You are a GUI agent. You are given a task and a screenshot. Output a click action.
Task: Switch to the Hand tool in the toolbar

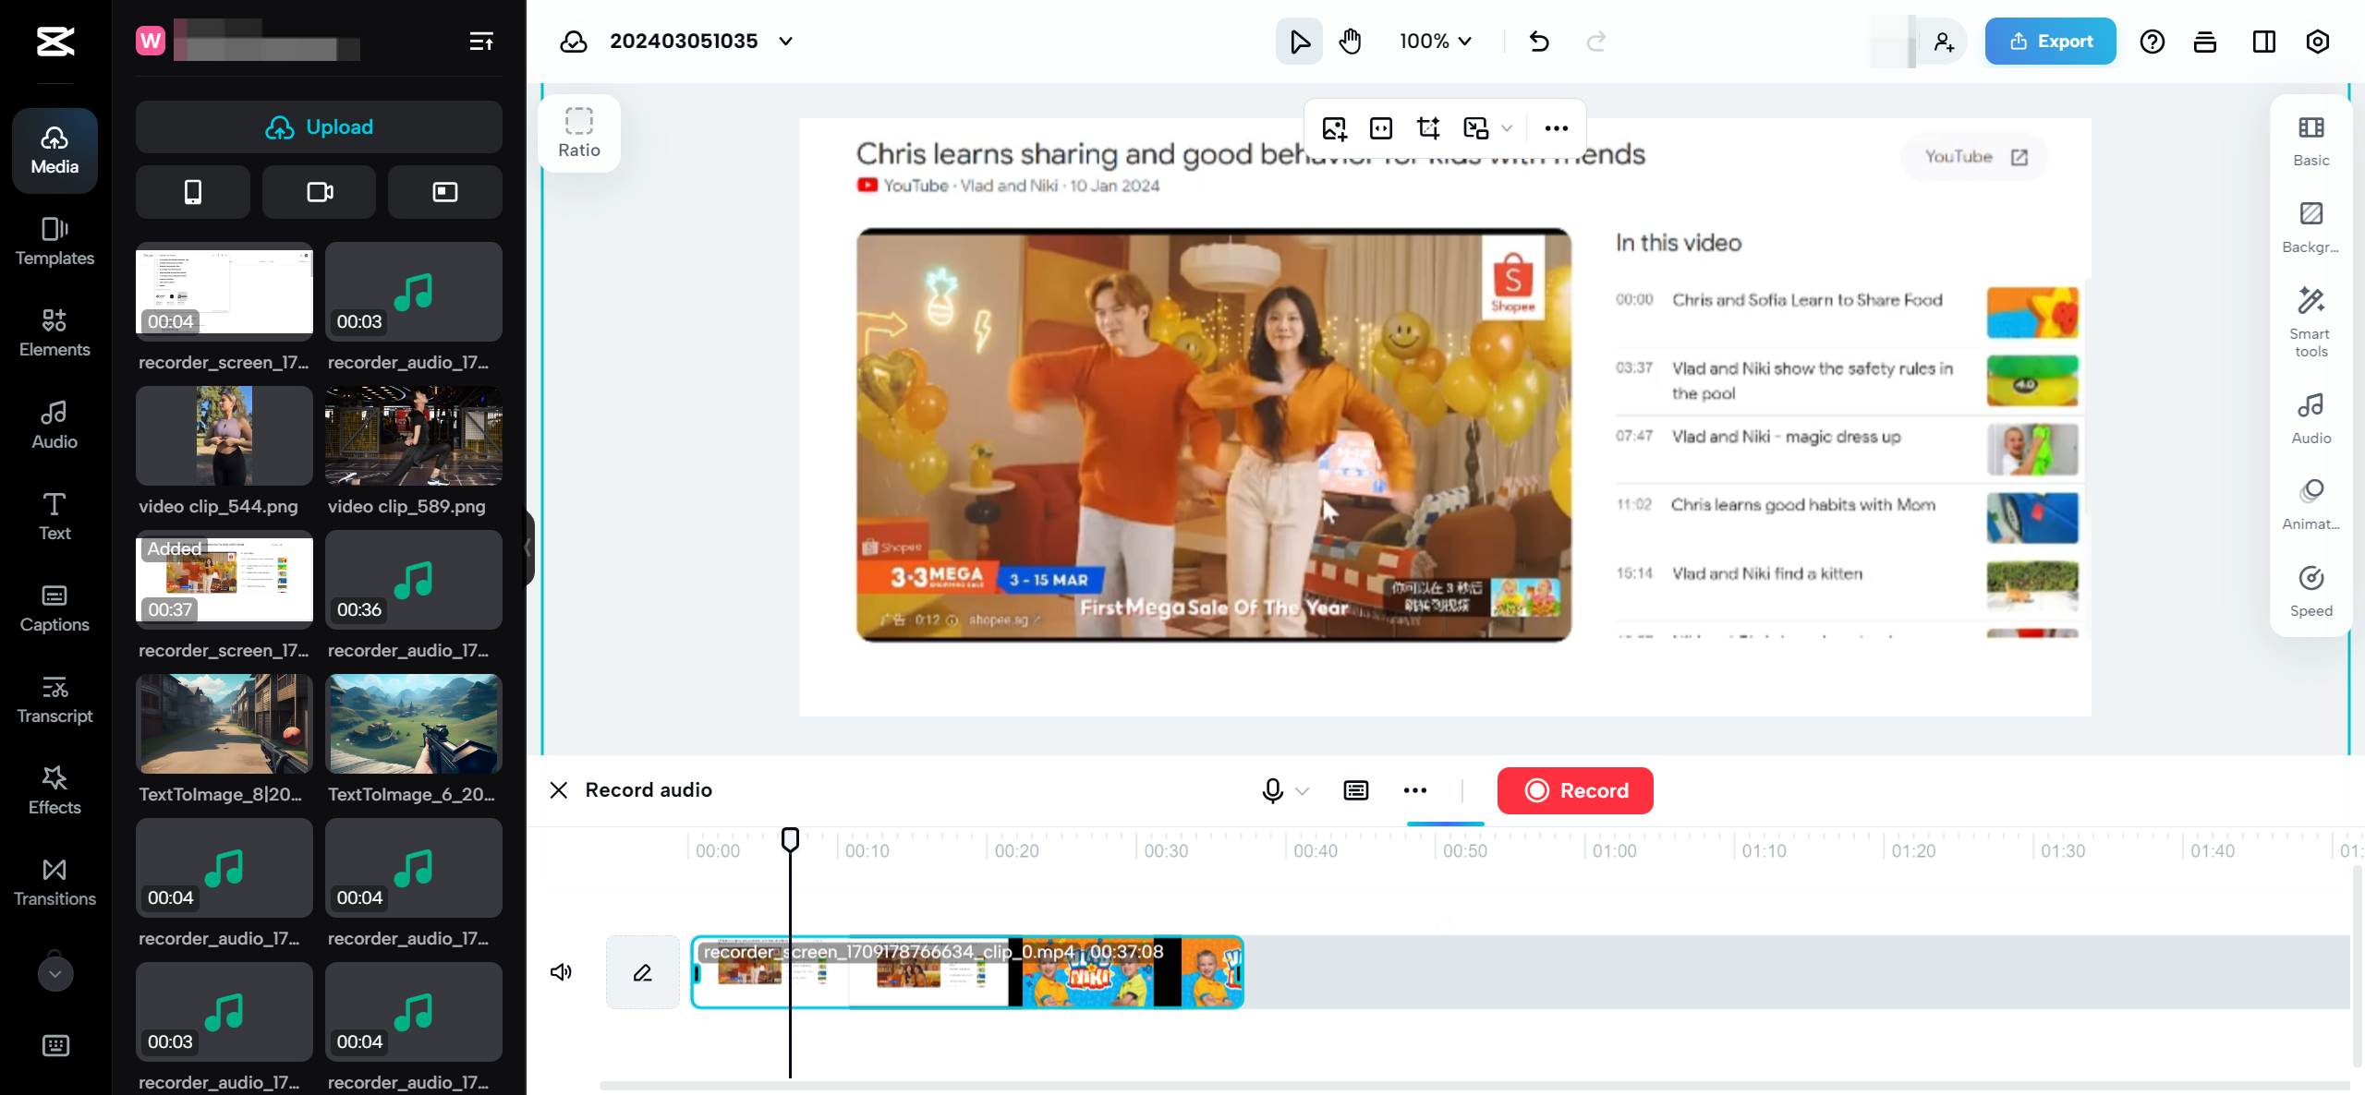(1350, 41)
